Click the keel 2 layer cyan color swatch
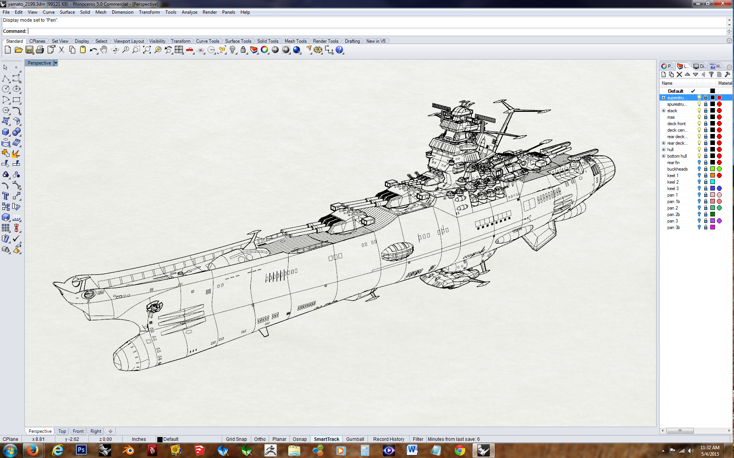 [x=713, y=182]
